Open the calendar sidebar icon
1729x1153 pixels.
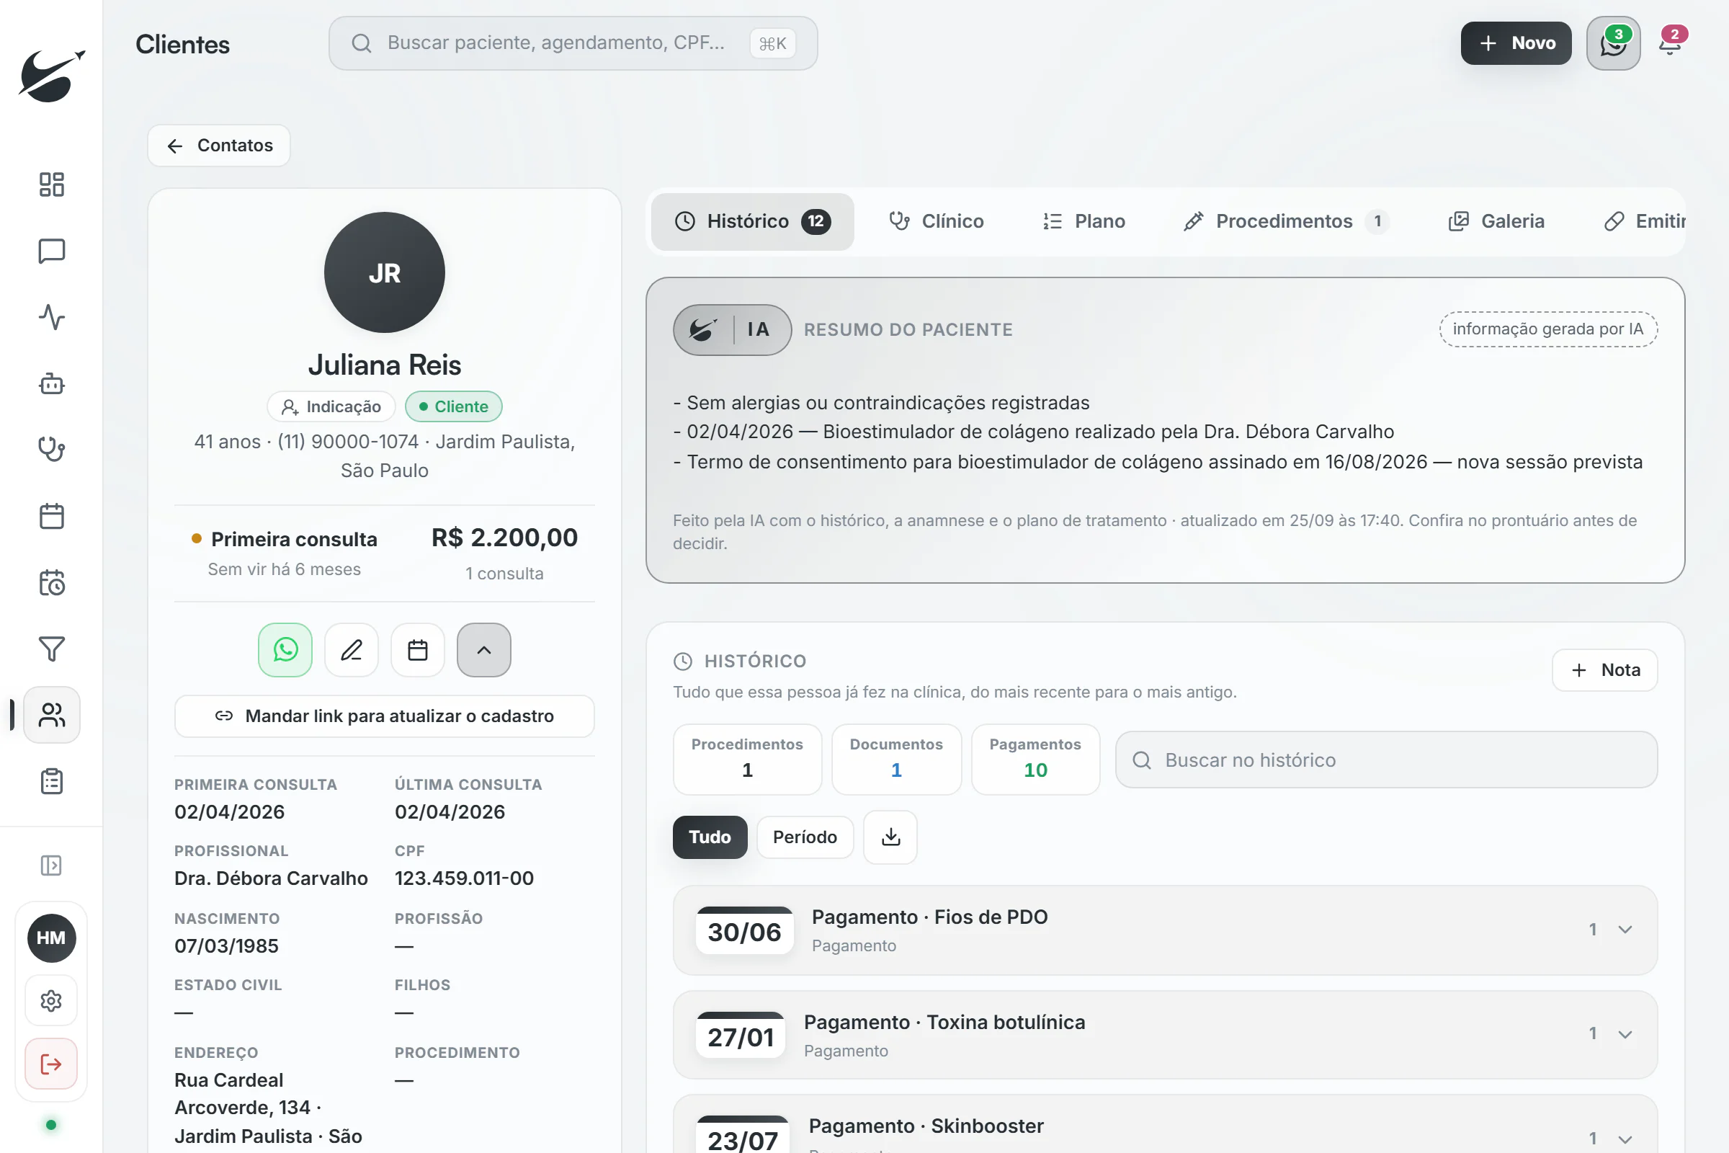(x=51, y=516)
